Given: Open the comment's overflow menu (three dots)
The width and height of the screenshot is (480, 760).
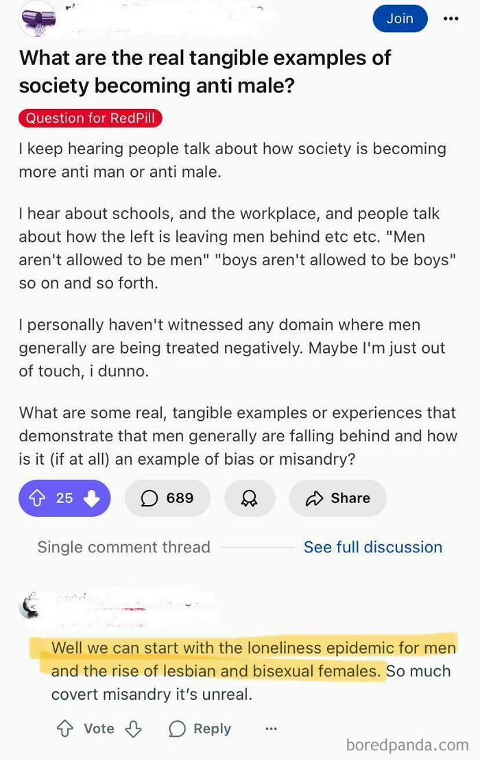Looking at the screenshot, I should point(271,728).
